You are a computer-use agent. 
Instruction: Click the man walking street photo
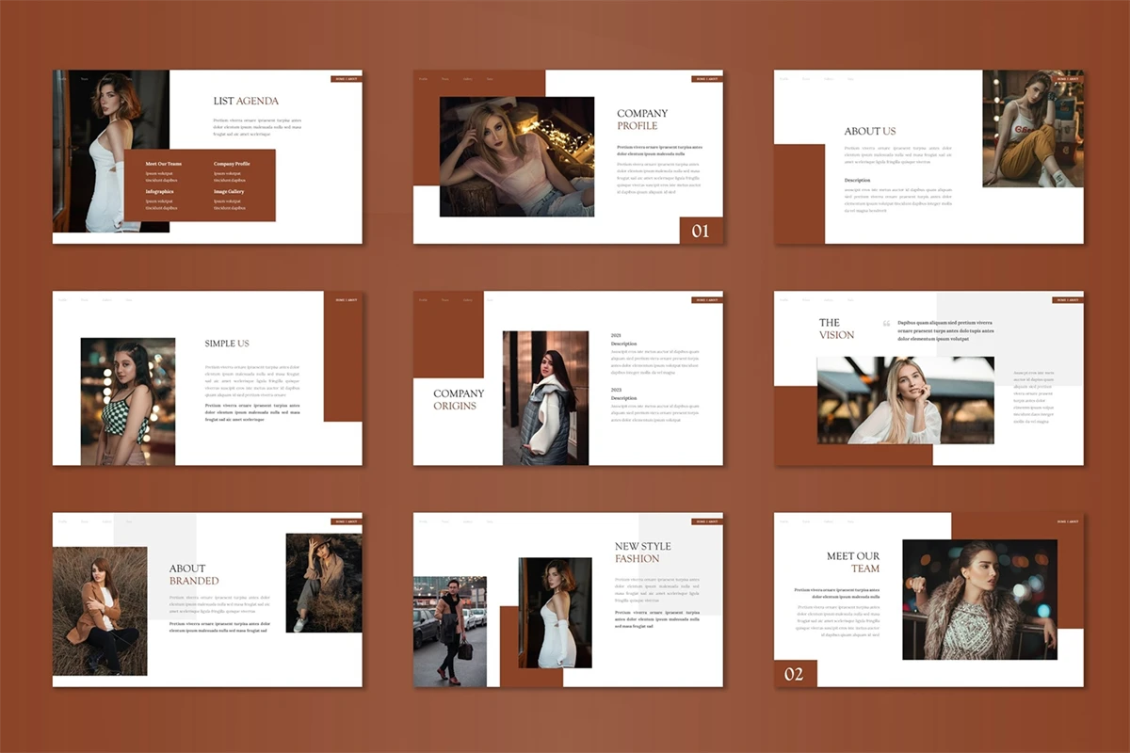(450, 631)
